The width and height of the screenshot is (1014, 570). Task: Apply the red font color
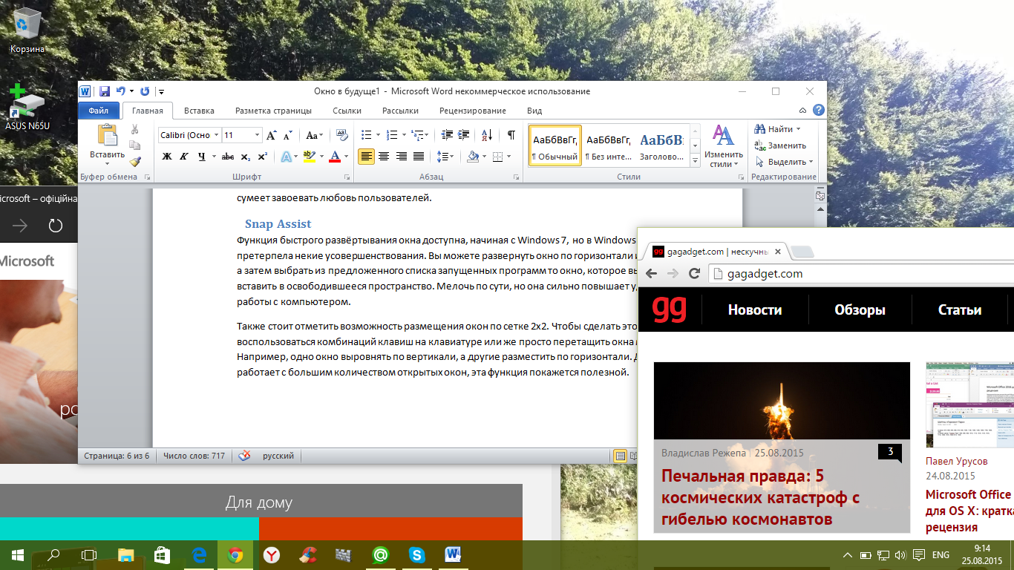click(x=335, y=157)
